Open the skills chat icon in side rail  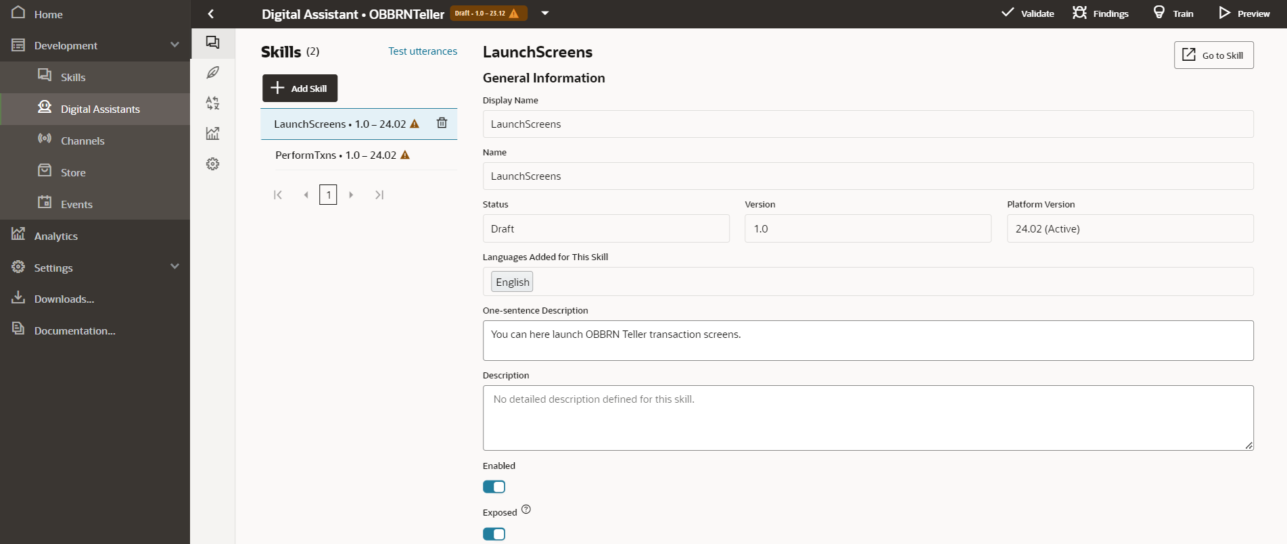pyautogui.click(x=213, y=43)
